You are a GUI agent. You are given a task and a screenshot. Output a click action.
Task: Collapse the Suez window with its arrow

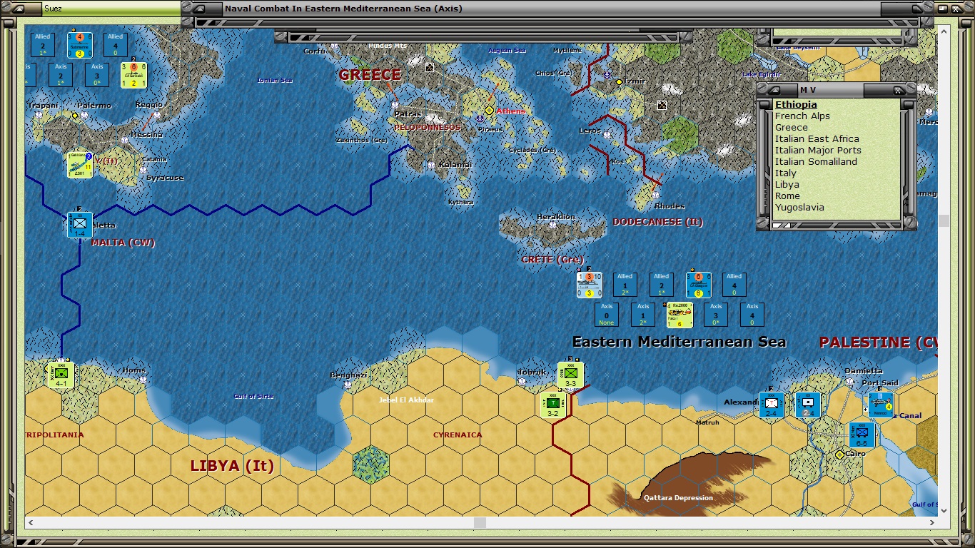pos(19,9)
